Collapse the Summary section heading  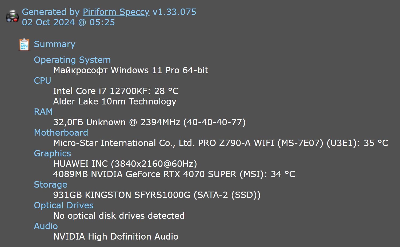click(55, 44)
